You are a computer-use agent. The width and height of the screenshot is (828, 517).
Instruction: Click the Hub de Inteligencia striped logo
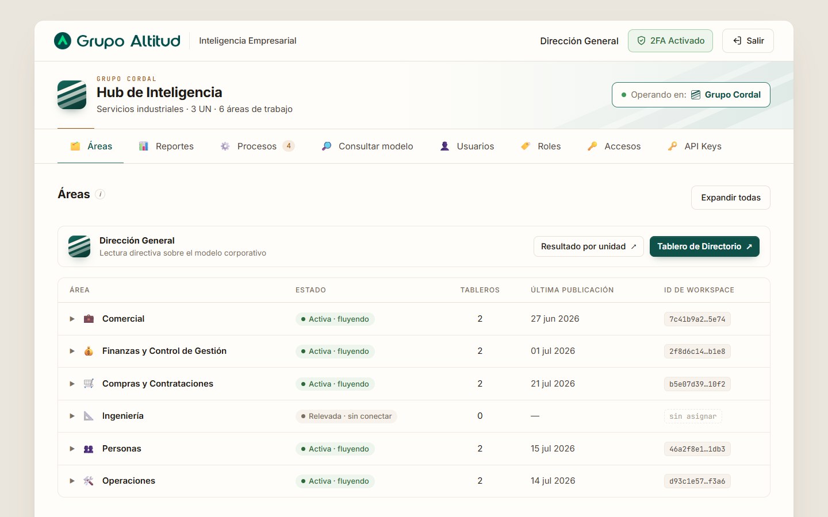(72, 95)
